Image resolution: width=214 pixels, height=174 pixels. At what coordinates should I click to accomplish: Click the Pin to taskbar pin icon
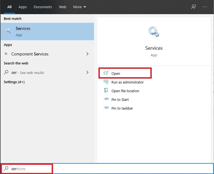pyautogui.click(x=106, y=108)
